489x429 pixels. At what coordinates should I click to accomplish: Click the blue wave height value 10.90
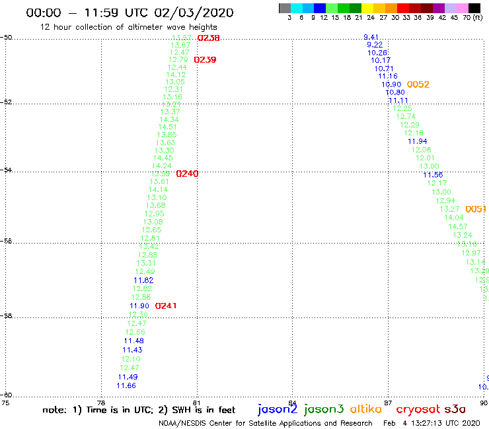(391, 84)
